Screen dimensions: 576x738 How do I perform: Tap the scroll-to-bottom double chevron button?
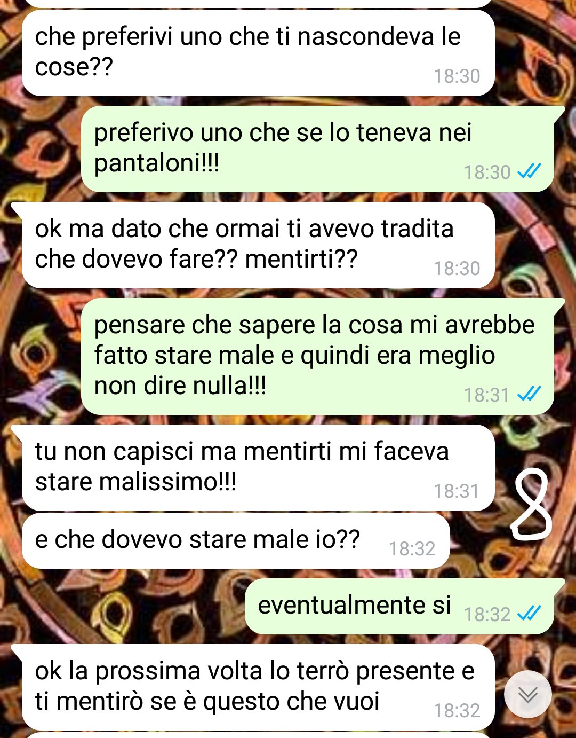(x=528, y=694)
